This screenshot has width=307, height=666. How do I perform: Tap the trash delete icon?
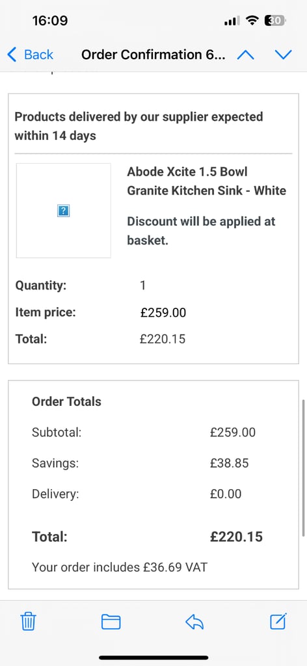[x=29, y=622]
